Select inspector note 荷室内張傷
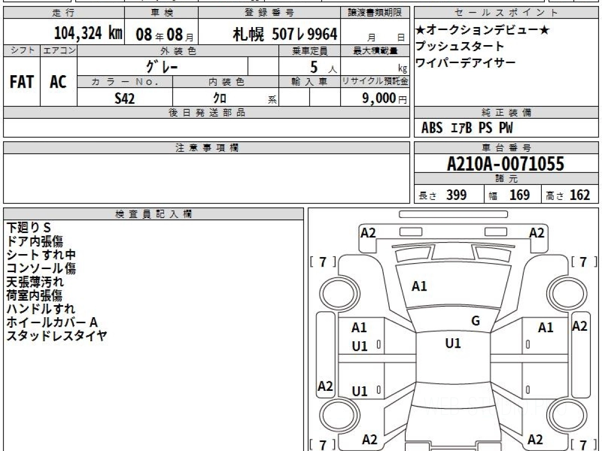 [34, 295]
